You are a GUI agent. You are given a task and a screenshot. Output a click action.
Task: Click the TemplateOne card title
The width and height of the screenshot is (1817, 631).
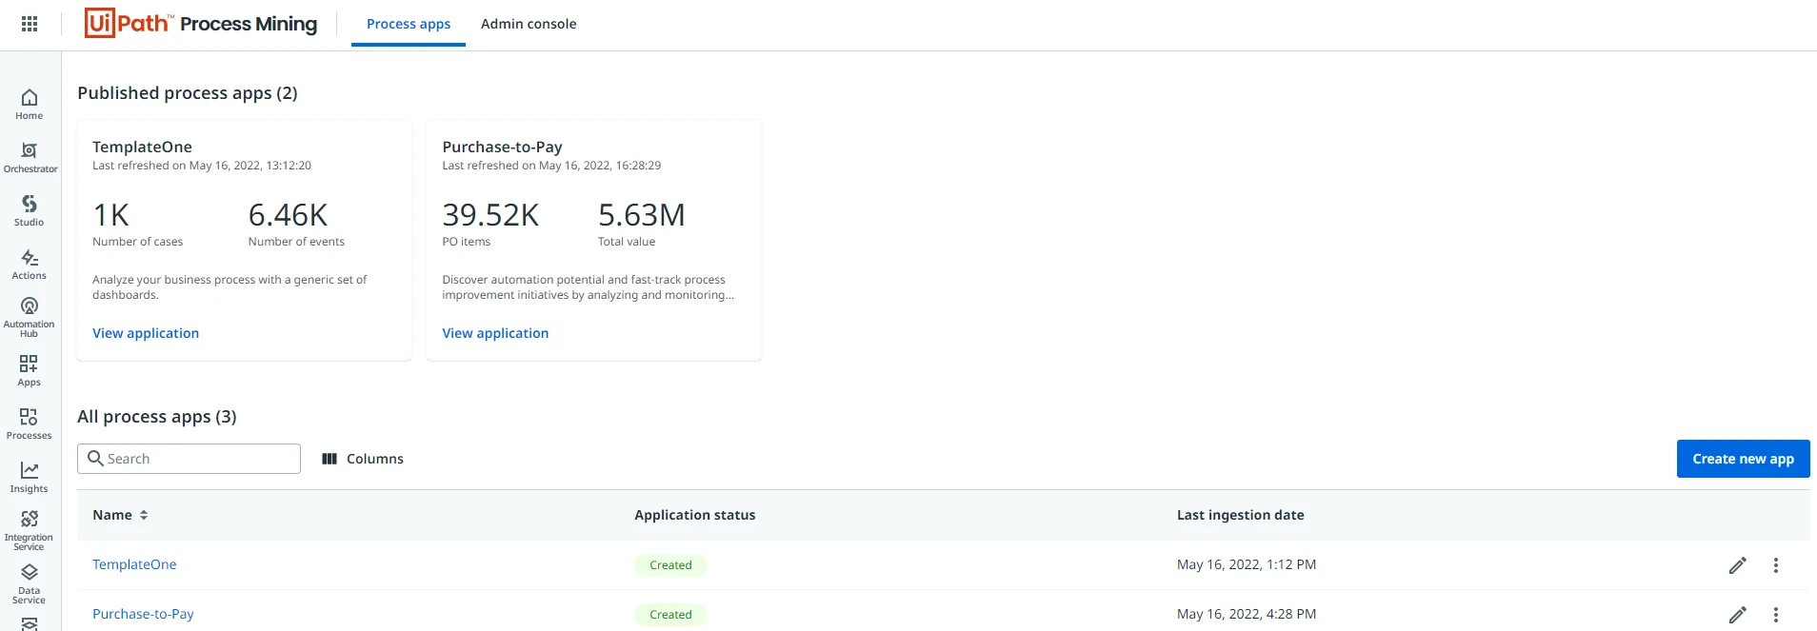[142, 147]
